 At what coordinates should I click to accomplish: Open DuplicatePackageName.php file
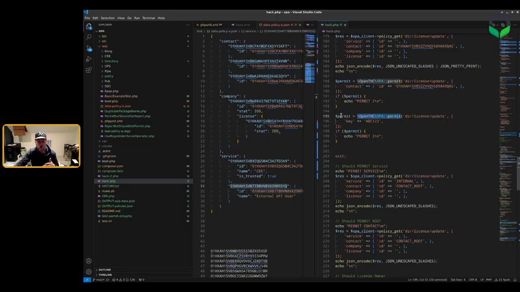tap(125, 111)
